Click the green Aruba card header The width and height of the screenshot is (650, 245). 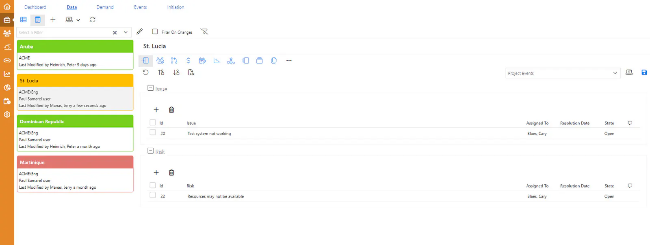pyautogui.click(x=75, y=47)
